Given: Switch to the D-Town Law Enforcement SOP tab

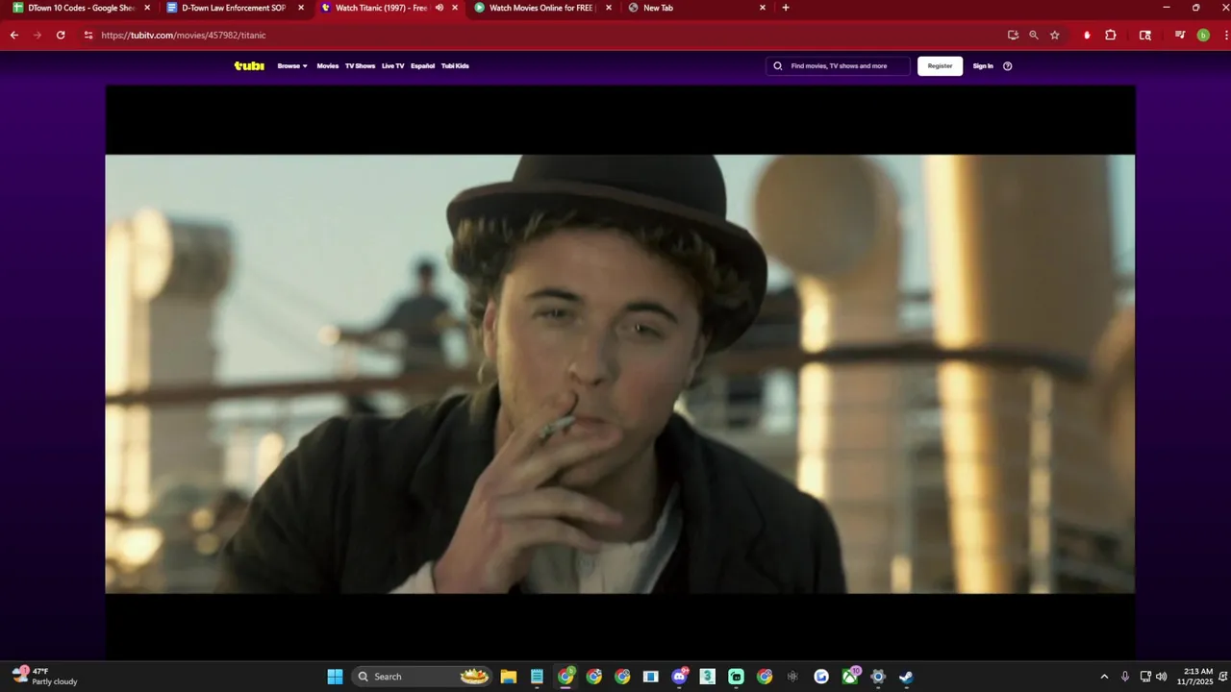Looking at the screenshot, I should click(x=234, y=8).
